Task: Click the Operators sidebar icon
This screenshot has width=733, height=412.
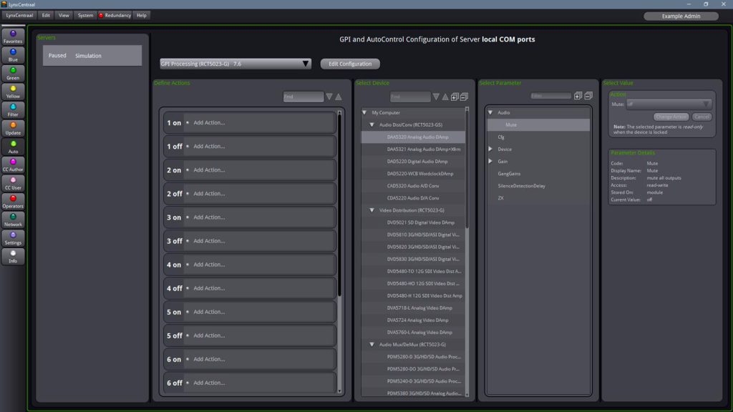Action: (13, 201)
